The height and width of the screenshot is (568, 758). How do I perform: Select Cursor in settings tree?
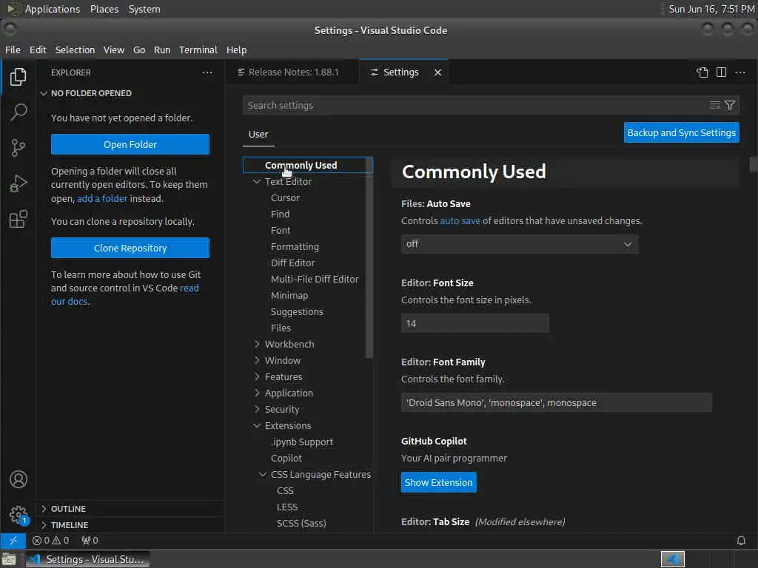pyautogui.click(x=285, y=197)
